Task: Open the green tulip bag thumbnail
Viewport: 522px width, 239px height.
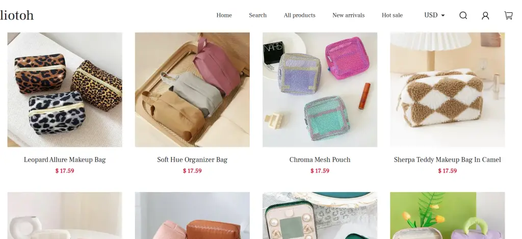Action: pyautogui.click(x=448, y=216)
